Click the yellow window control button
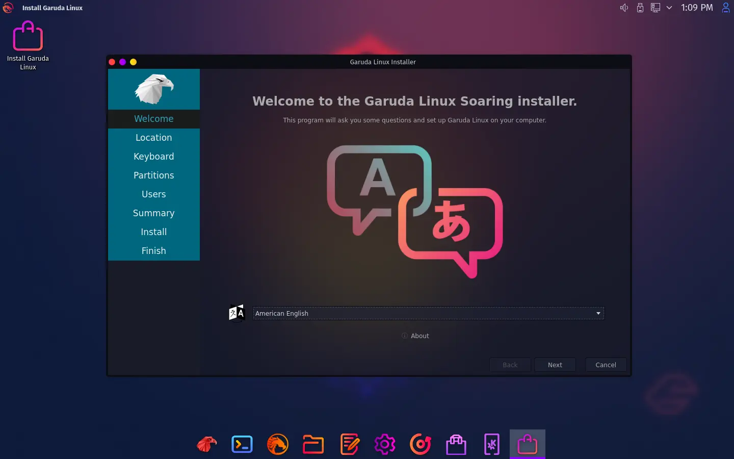This screenshot has height=459, width=734. click(134, 62)
